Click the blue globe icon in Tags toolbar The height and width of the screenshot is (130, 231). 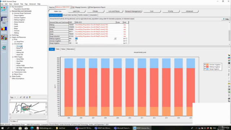(x=27, y=97)
